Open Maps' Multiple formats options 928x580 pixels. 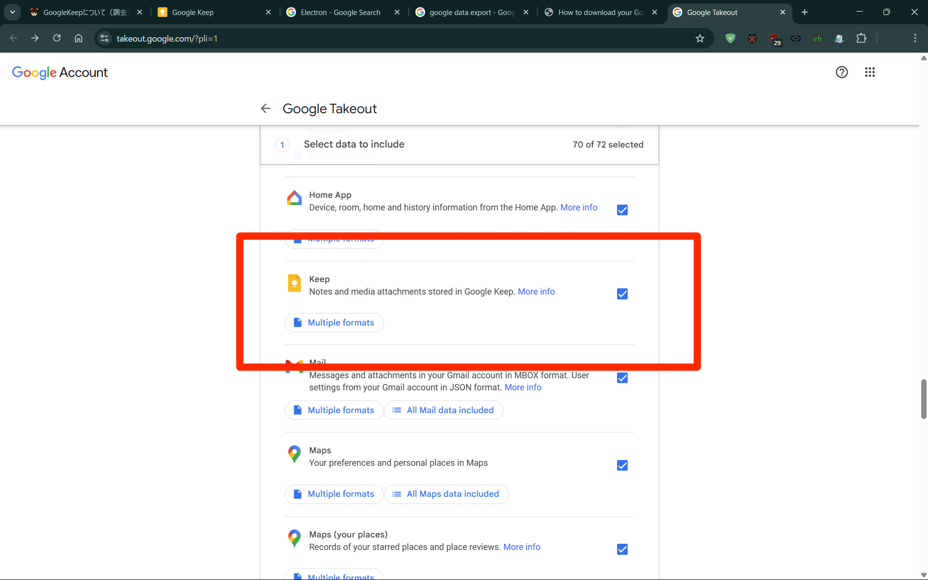[x=334, y=494]
